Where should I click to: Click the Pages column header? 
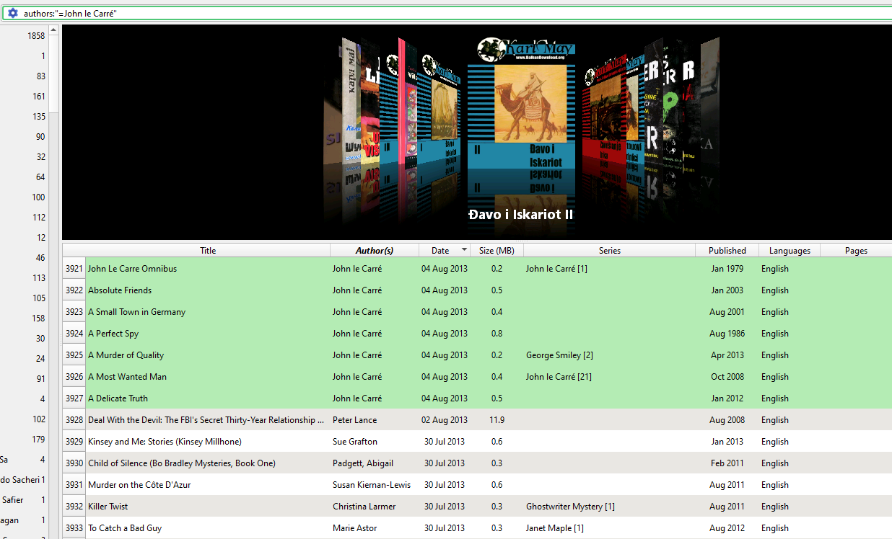pos(856,251)
